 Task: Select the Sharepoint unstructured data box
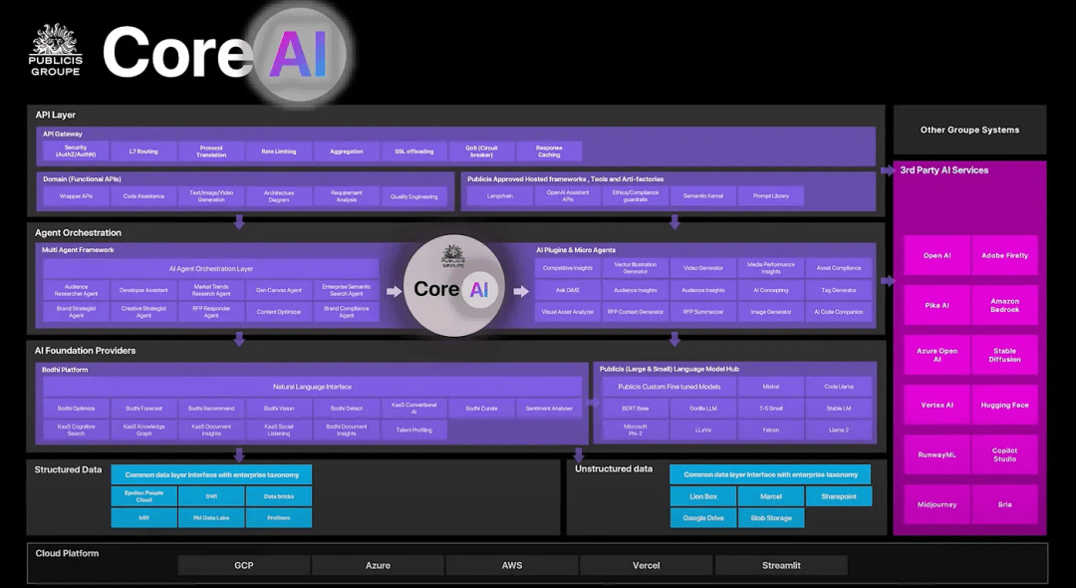pyautogui.click(x=838, y=496)
